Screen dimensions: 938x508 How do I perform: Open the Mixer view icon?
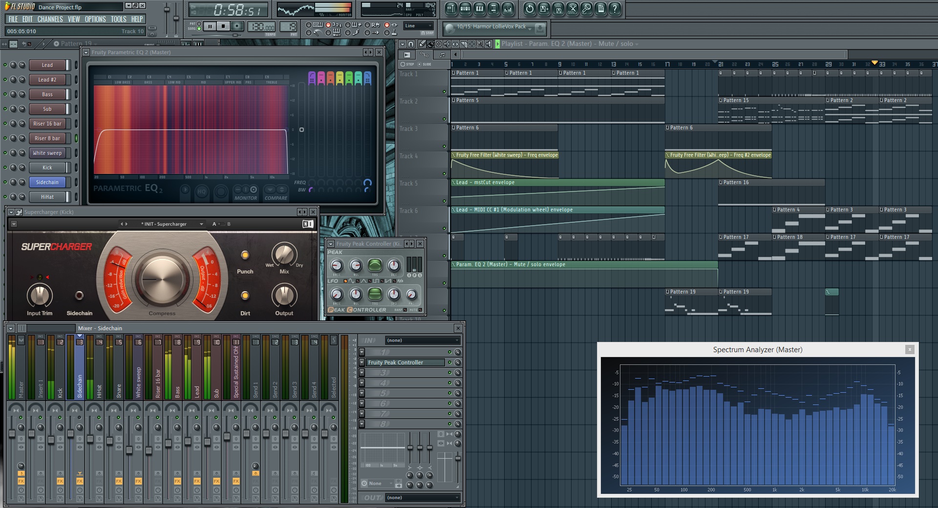508,9
